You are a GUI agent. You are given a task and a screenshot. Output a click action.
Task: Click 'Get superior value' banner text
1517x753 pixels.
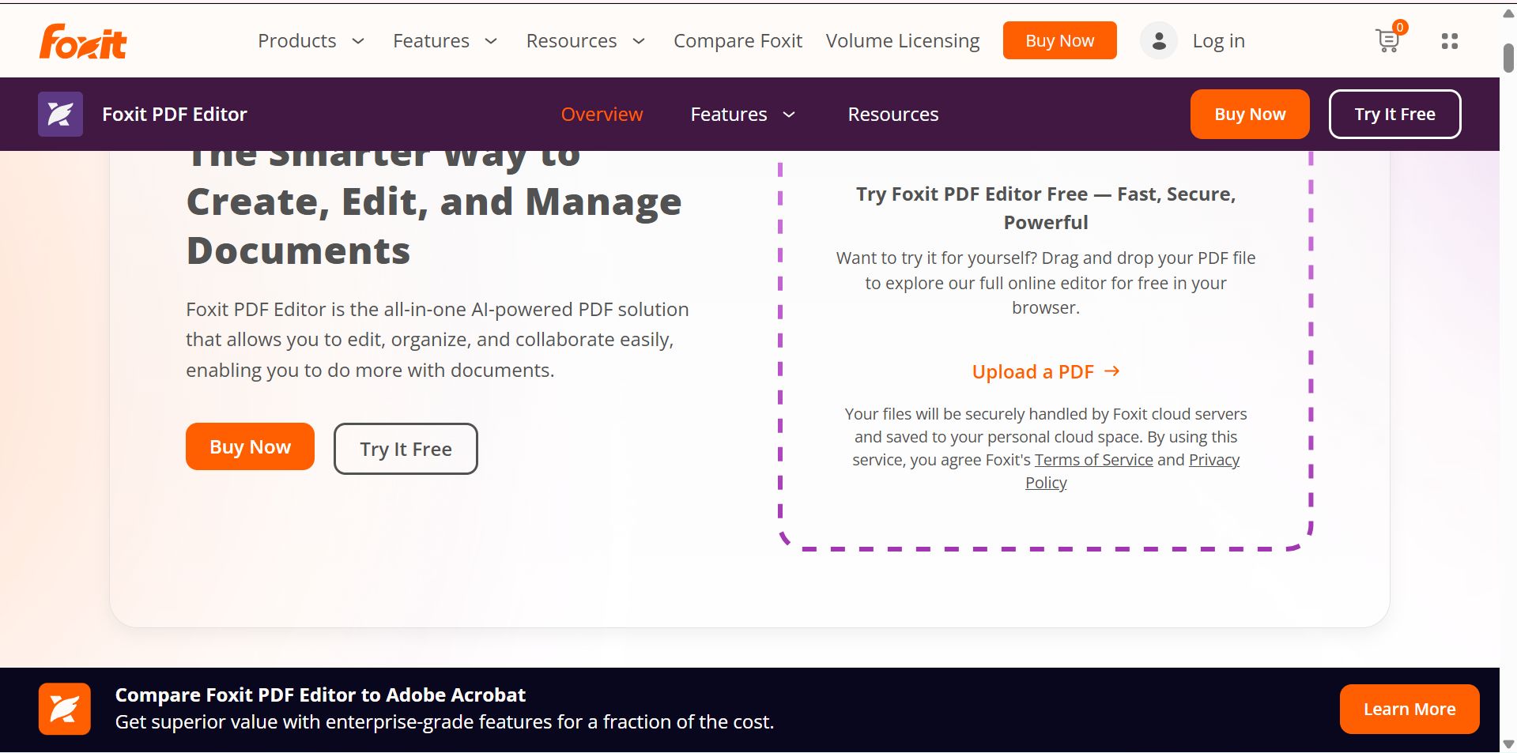click(444, 722)
